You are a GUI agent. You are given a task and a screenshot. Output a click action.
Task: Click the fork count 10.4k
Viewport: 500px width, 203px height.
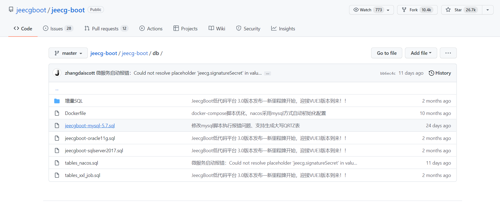point(426,10)
